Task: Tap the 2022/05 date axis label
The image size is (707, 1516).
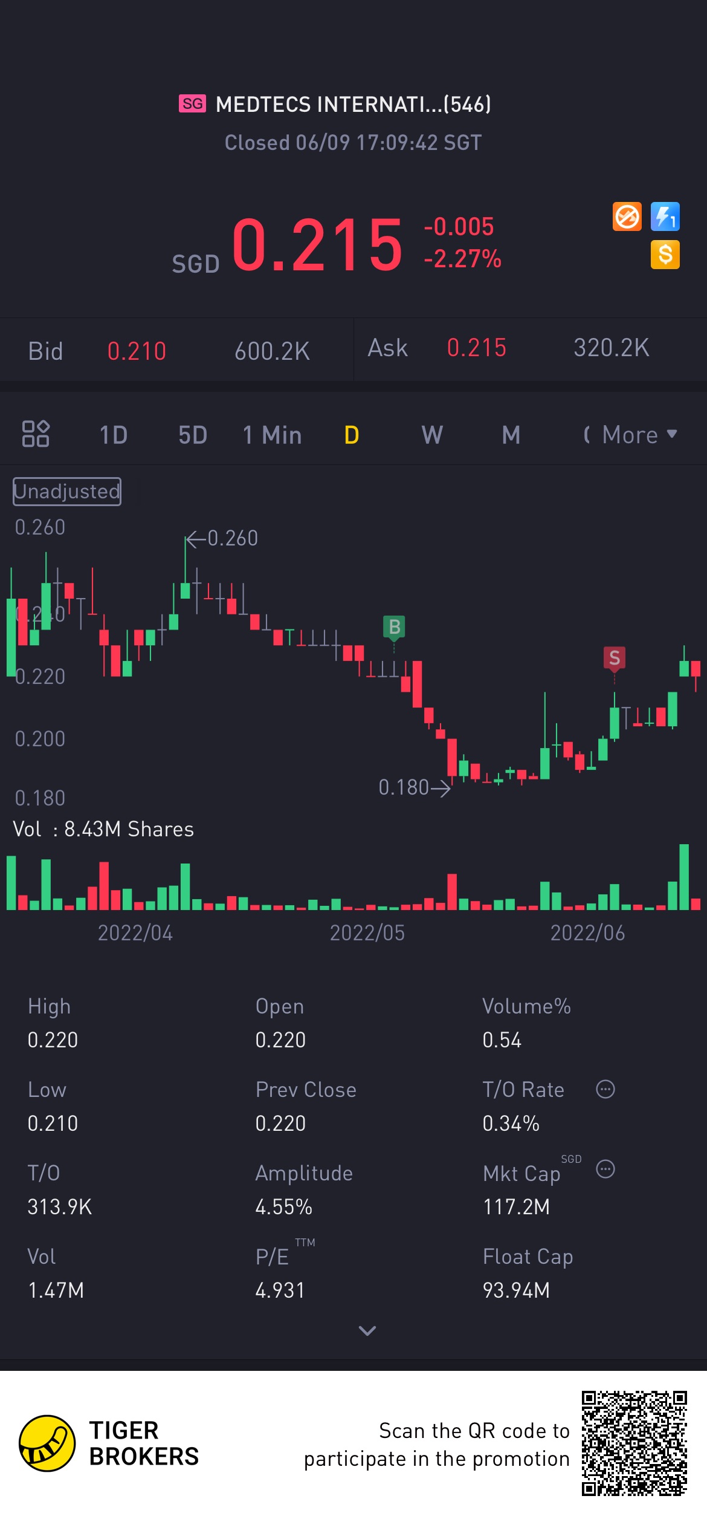Action: pyautogui.click(x=367, y=933)
